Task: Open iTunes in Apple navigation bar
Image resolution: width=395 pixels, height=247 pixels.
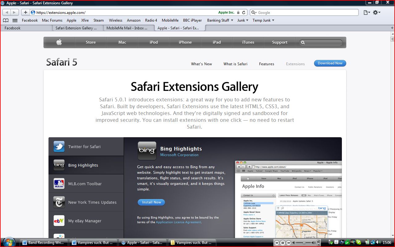Action: click(x=248, y=42)
